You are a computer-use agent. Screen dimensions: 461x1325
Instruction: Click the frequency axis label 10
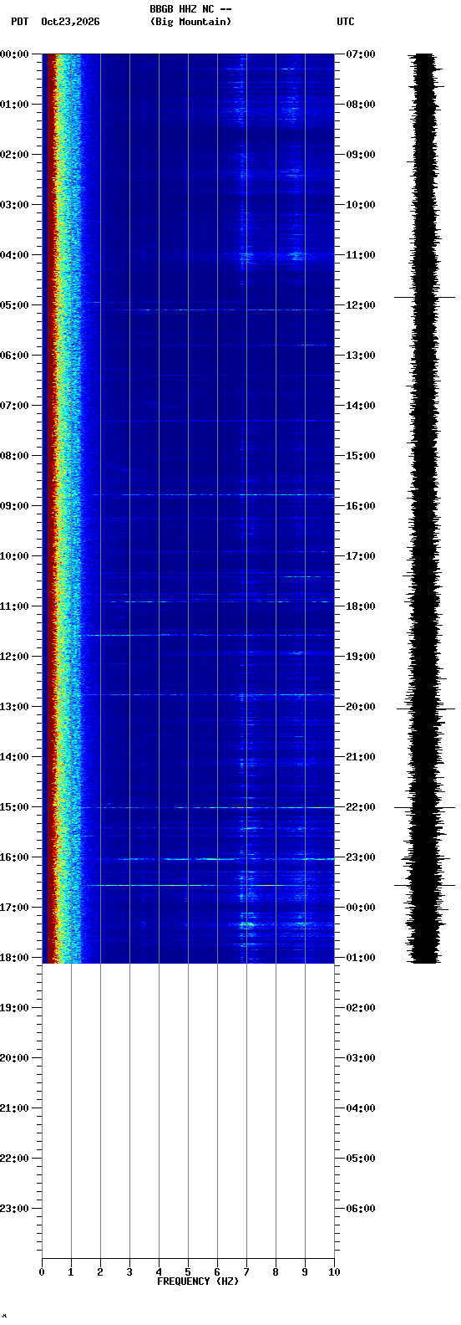point(334,1272)
